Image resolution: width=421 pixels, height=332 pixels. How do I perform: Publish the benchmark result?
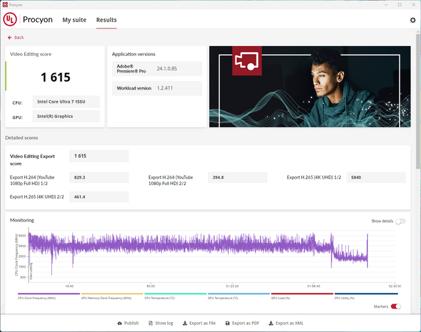point(128,323)
